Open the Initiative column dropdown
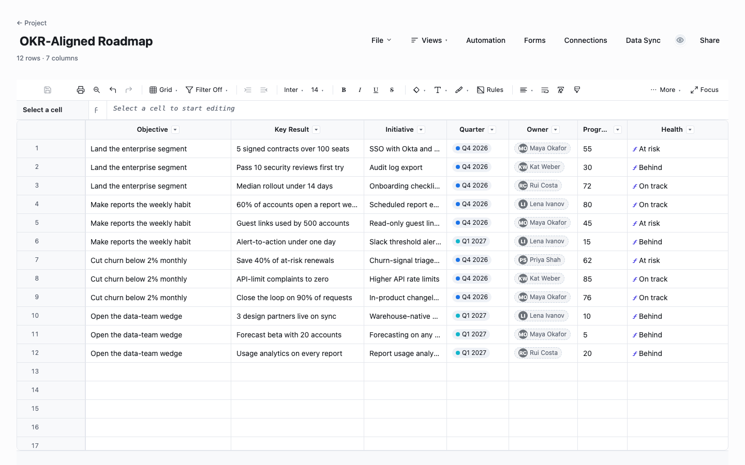745x465 pixels. coord(421,130)
